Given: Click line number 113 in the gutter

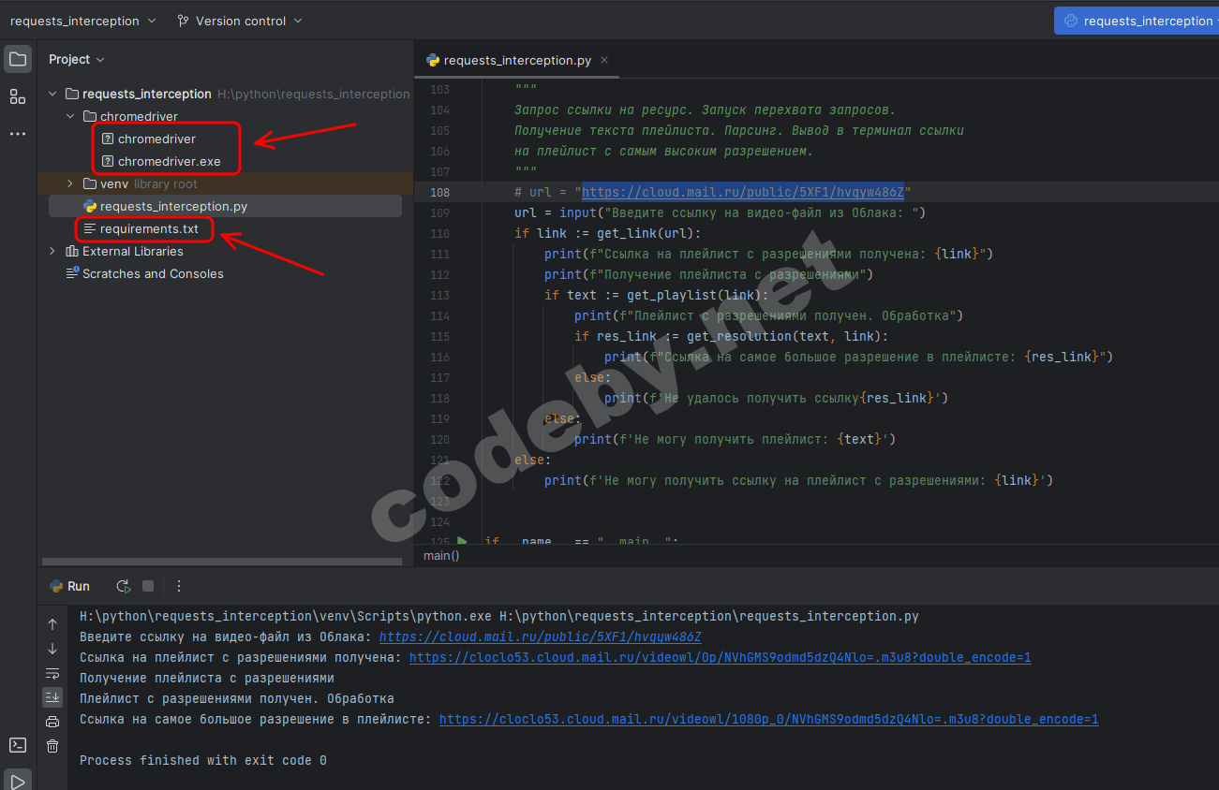Looking at the screenshot, I should click(439, 295).
